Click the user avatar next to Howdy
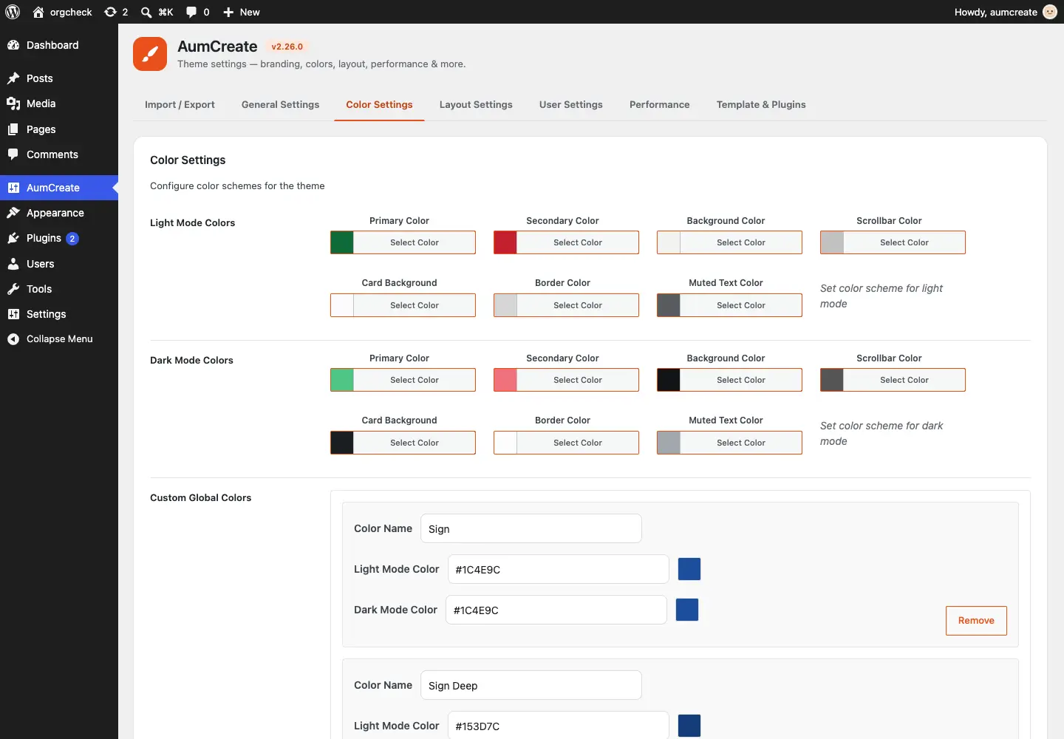 click(x=1050, y=12)
